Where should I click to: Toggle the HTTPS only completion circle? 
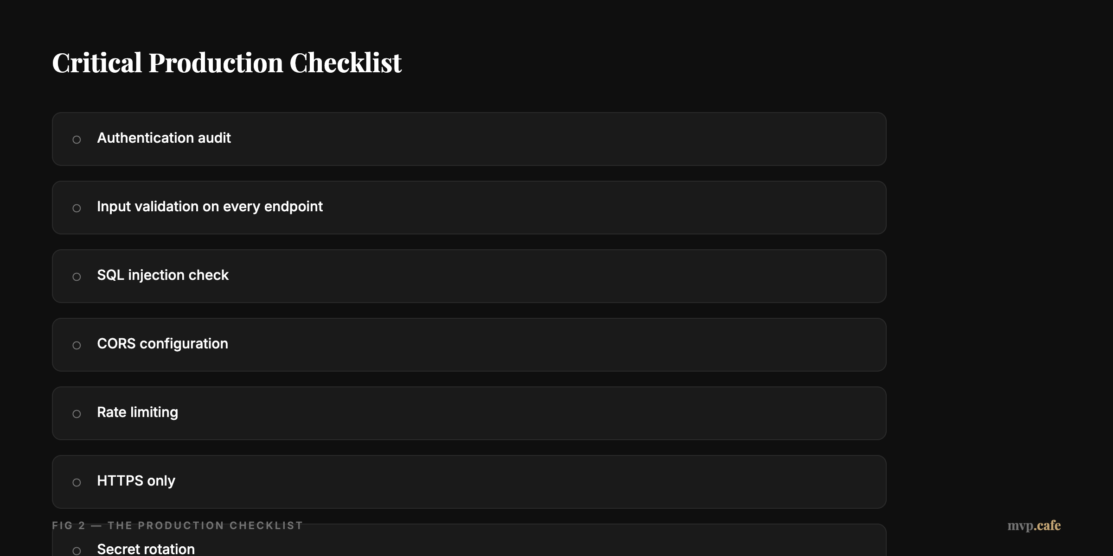[77, 482]
